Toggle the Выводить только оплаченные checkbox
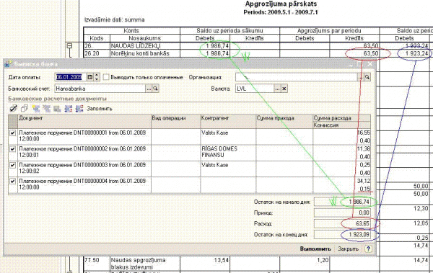433x273 pixels. pos(106,77)
